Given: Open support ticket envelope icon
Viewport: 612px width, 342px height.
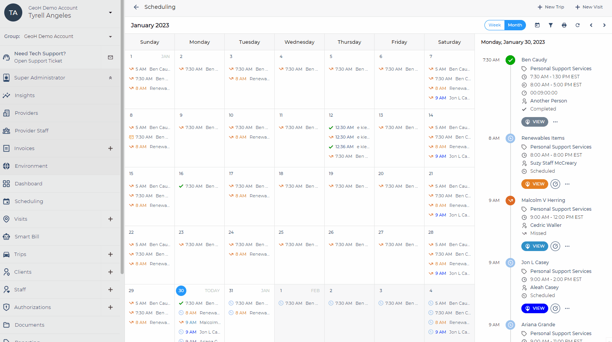Looking at the screenshot, I should (111, 57).
